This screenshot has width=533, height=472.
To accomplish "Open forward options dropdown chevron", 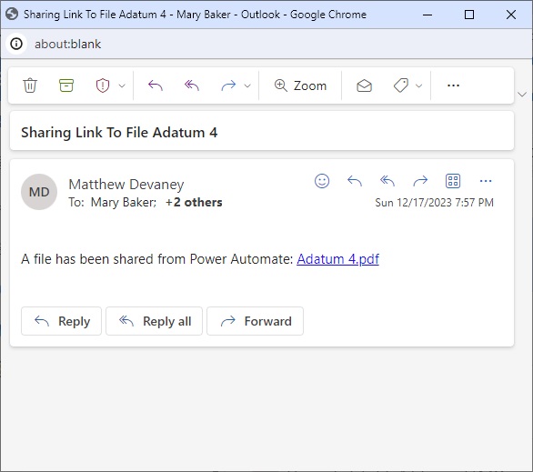I will (x=247, y=85).
